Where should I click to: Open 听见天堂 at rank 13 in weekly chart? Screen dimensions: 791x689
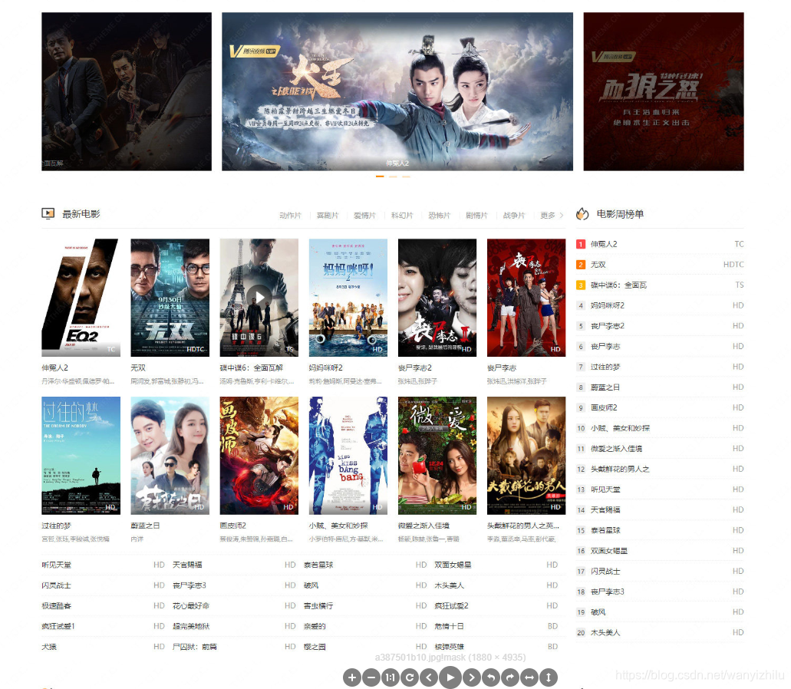click(605, 490)
